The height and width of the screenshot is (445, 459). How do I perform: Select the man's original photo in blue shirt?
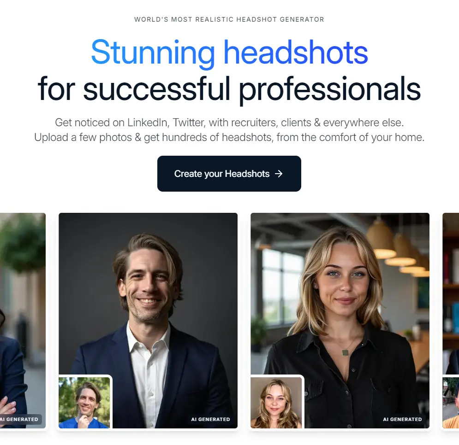coord(84,402)
